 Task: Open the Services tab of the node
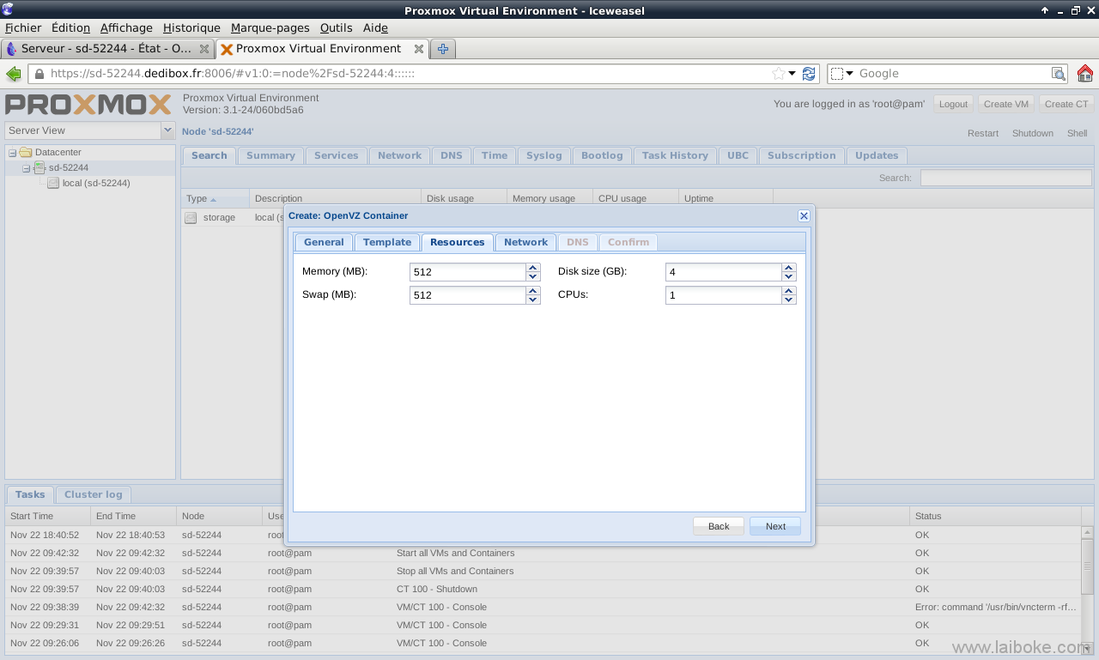(336, 155)
